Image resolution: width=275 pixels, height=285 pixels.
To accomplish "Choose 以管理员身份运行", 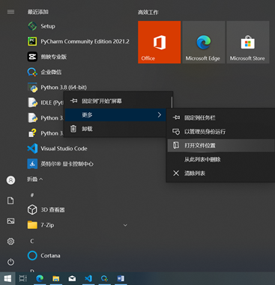I will pyautogui.click(x=221, y=132).
